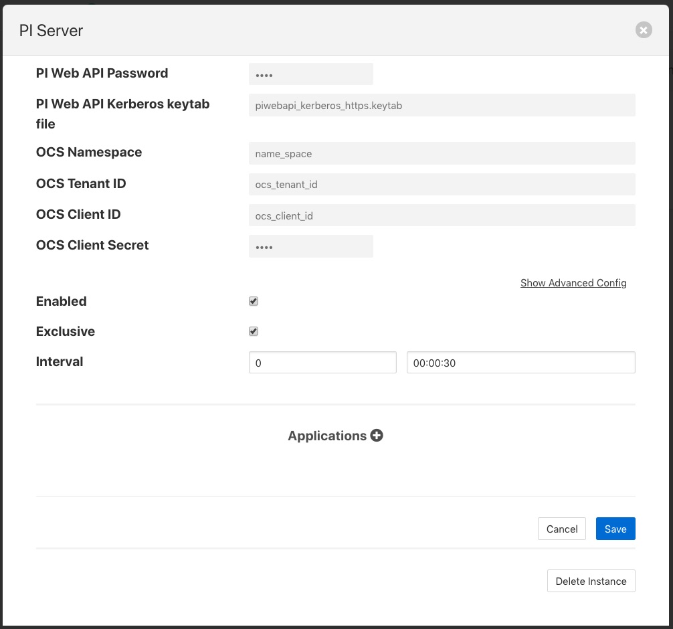This screenshot has height=629, width=673.
Task: Edit the OCS Tenant ID field
Action: pos(442,184)
